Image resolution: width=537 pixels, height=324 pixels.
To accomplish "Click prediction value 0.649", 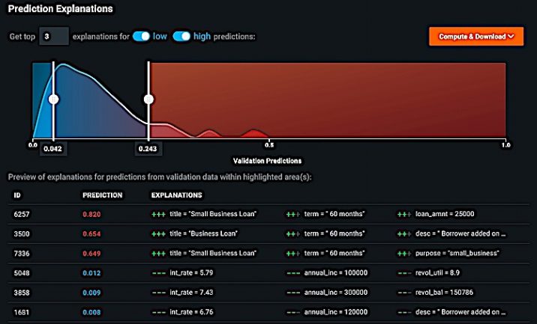I will [x=92, y=253].
